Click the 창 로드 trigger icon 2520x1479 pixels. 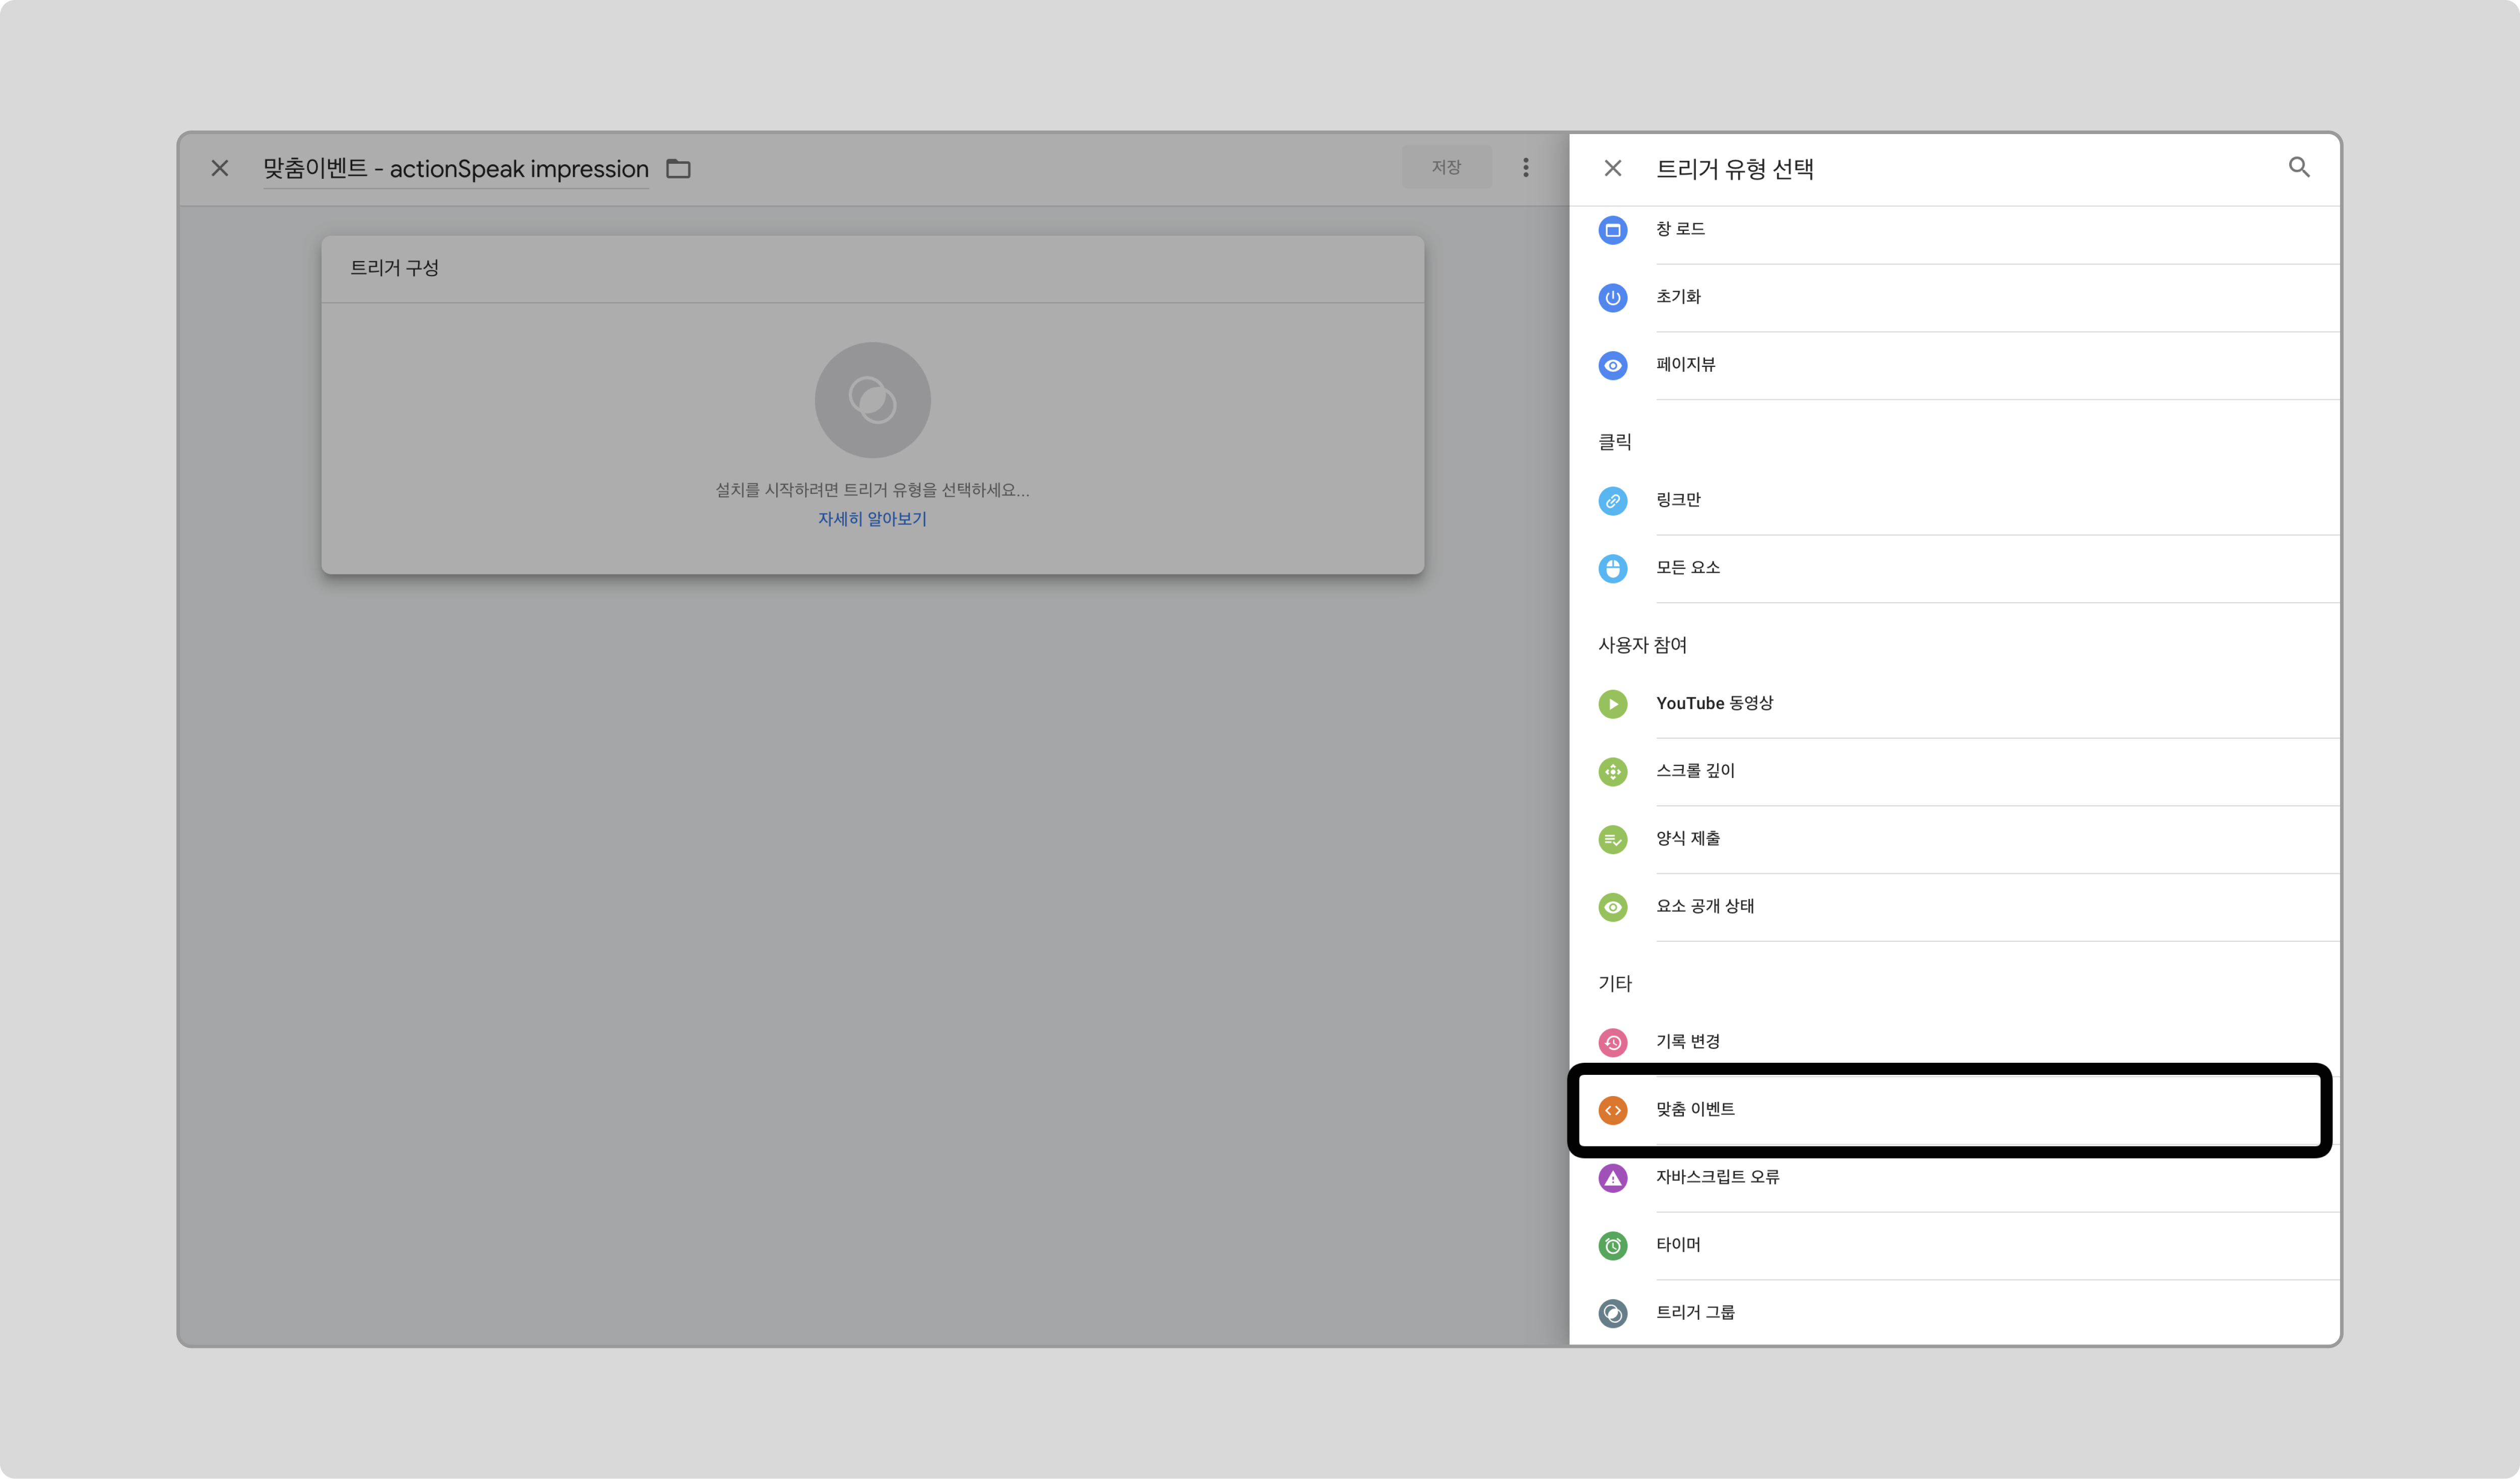pos(1612,230)
